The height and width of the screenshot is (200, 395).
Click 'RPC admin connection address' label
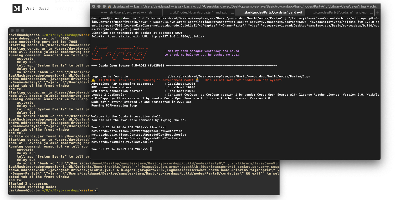117,91
